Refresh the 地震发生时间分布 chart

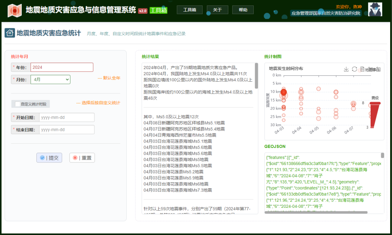[x=355, y=69]
